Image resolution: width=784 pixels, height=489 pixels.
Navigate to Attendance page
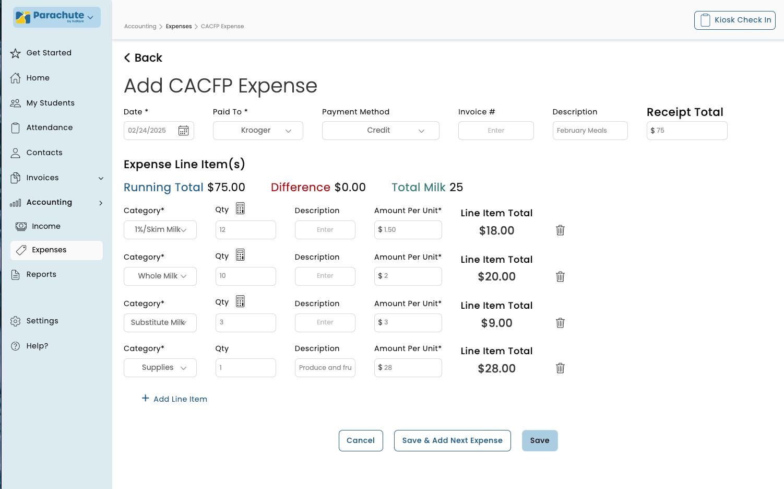(x=50, y=127)
